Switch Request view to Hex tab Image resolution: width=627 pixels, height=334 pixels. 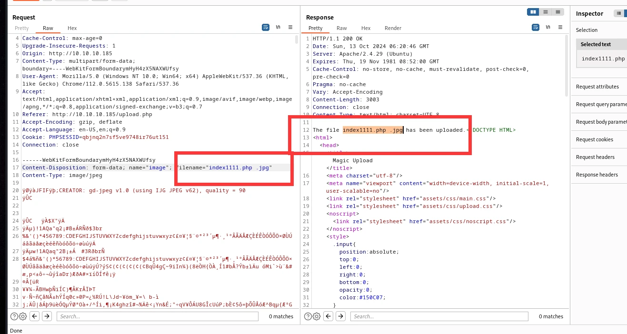point(72,28)
